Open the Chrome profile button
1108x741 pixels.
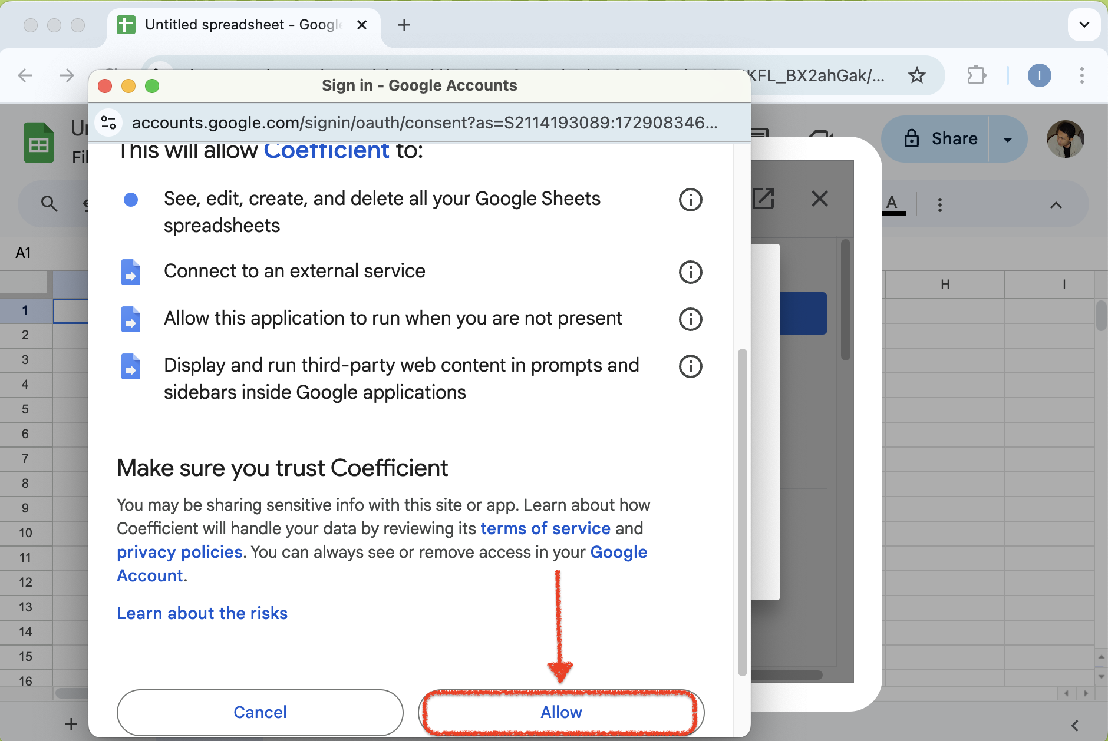pos(1040,75)
